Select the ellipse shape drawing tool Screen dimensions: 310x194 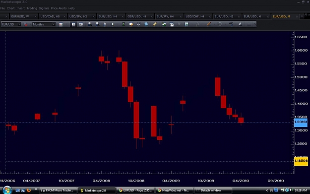point(220,24)
